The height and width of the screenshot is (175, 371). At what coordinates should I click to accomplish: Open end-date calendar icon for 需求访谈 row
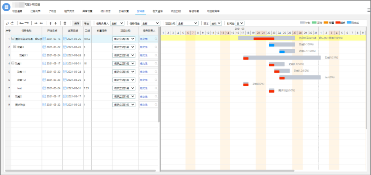(x=65, y=105)
